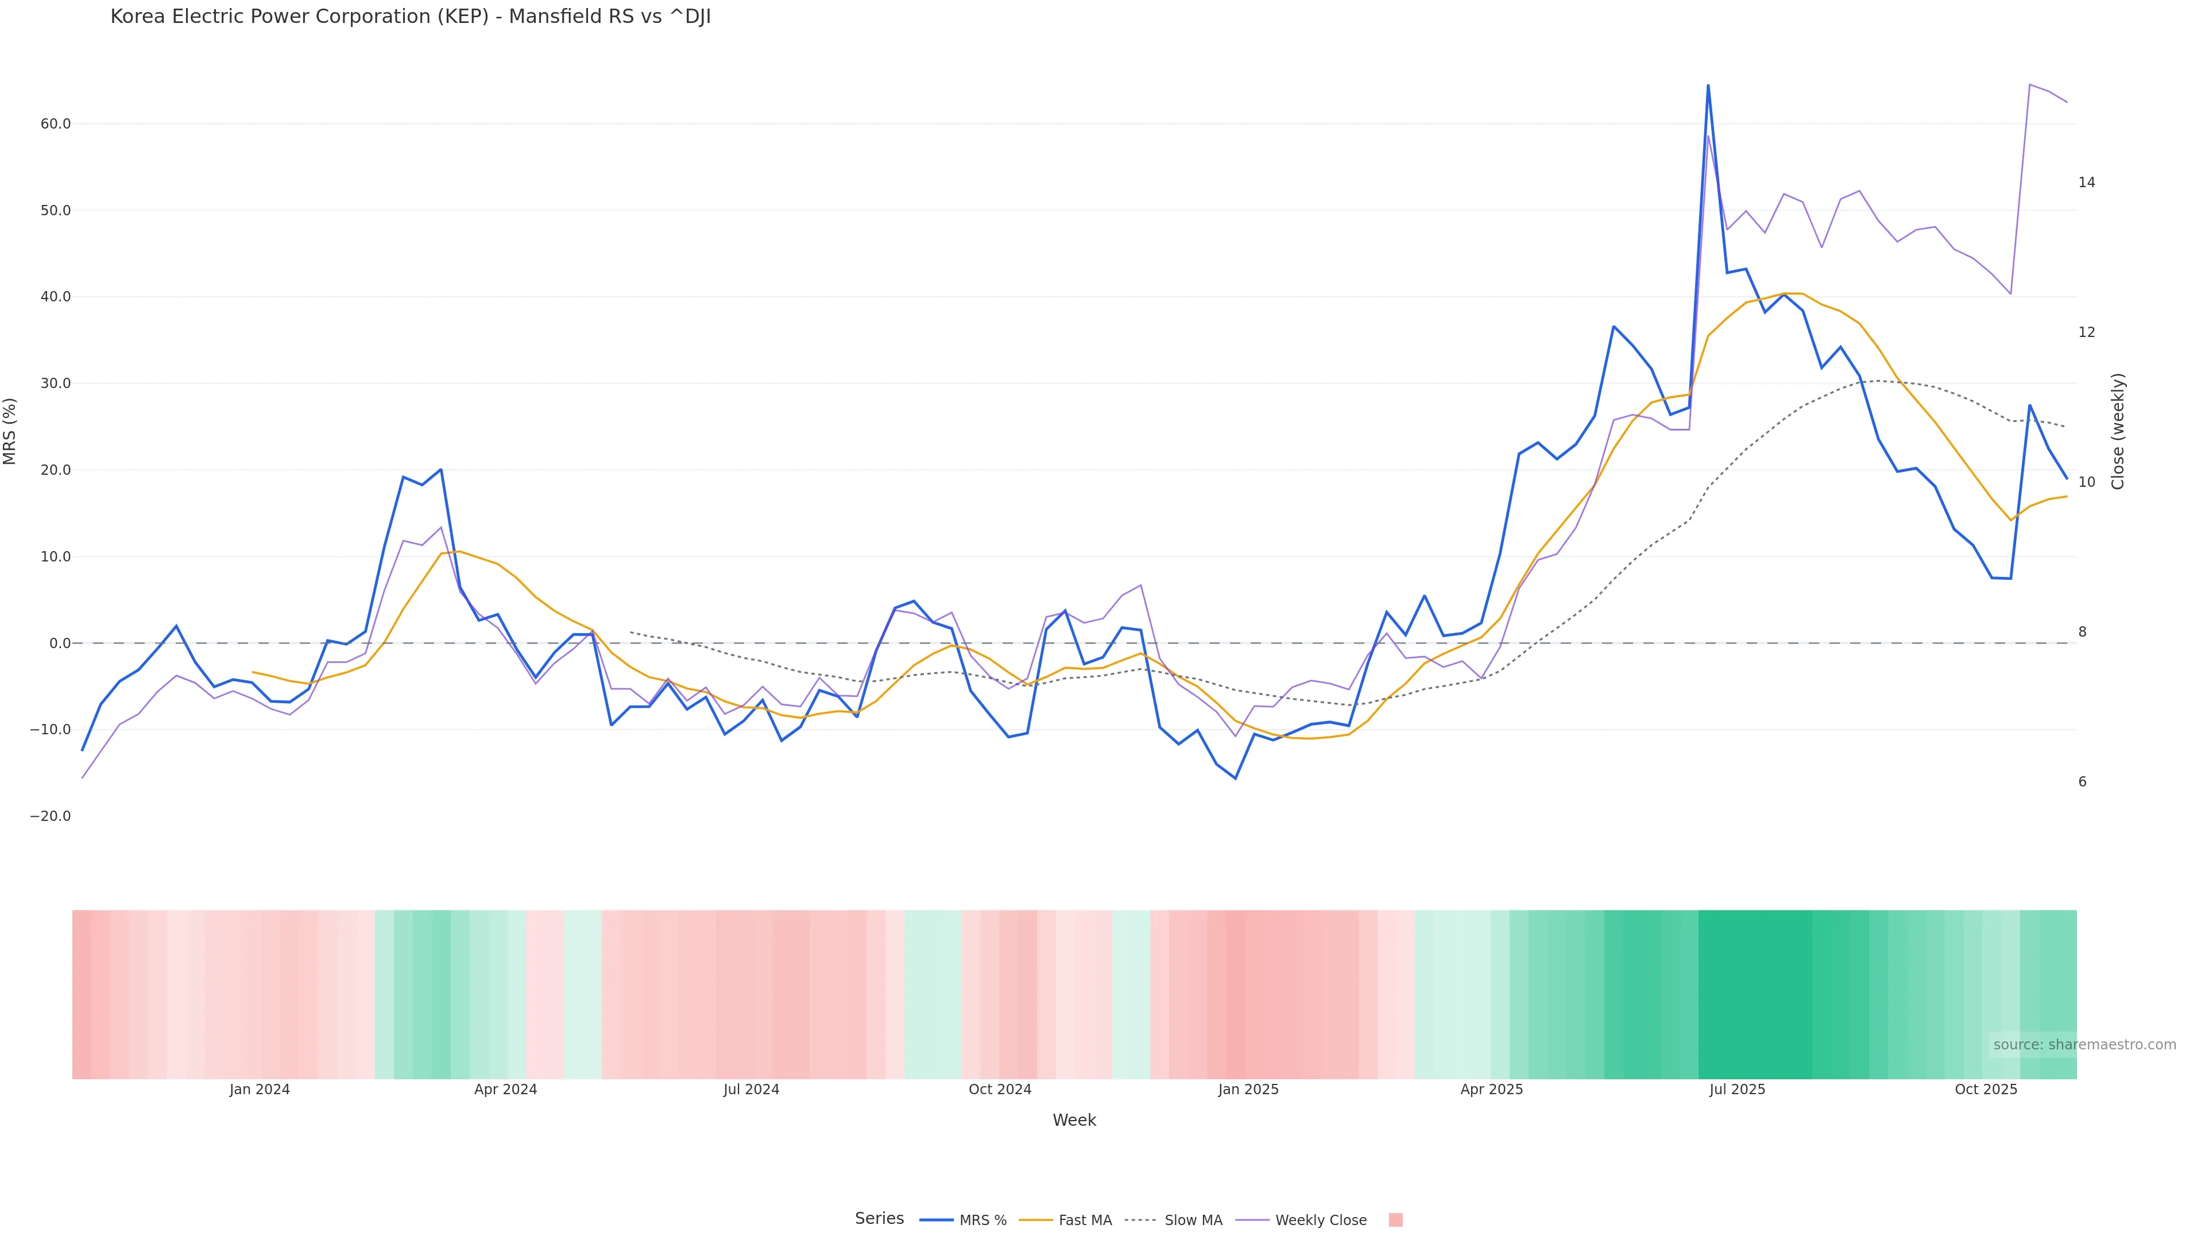Click the 60.0 tick on MRS axis
This screenshot has height=1240, width=2205.
click(x=56, y=124)
